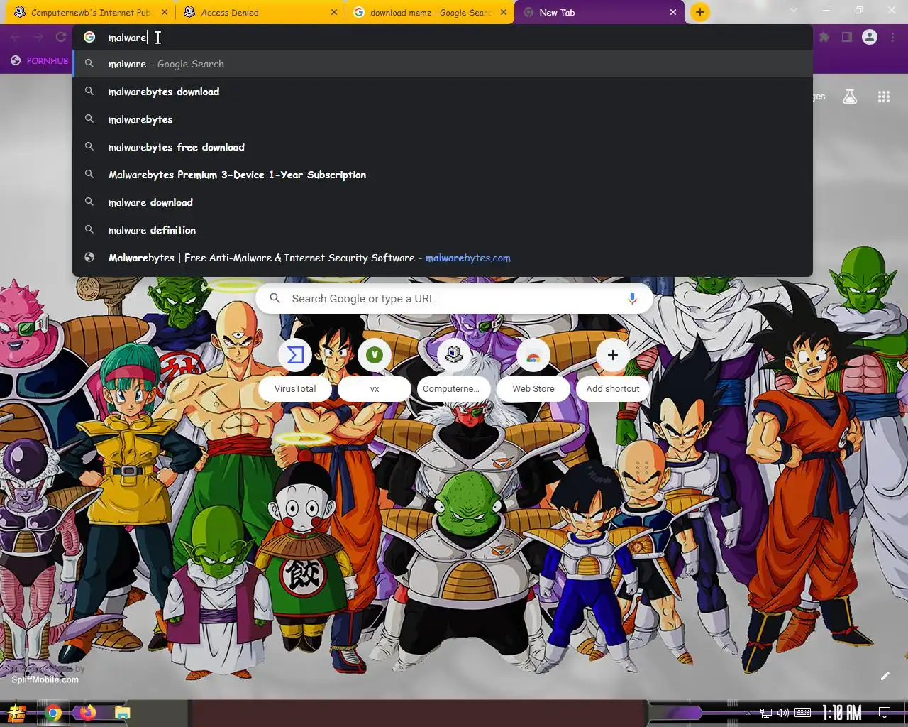Viewport: 908px width, 727px height.
Task: Open the Search Labs flask icon
Action: [x=850, y=97]
